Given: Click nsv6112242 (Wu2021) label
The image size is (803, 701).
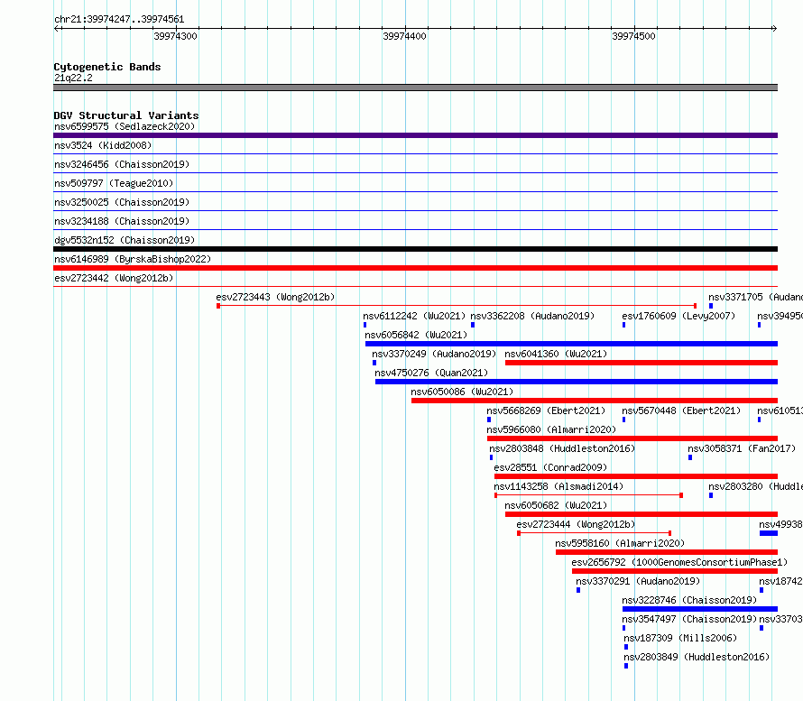Looking at the screenshot, I should [414, 316].
